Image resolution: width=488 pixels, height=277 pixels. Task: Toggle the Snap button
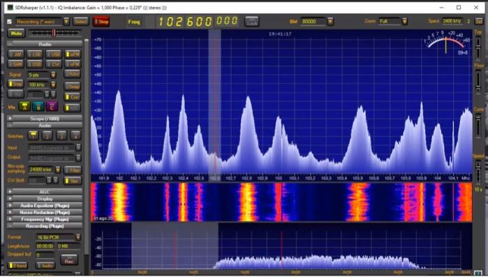[x=15, y=84]
